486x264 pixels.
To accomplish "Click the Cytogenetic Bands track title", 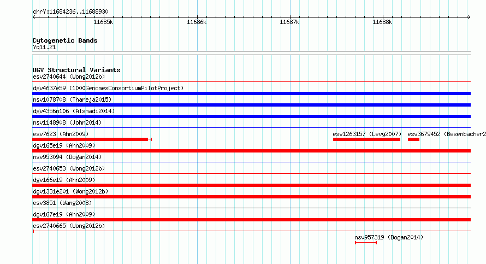I will coord(65,40).
